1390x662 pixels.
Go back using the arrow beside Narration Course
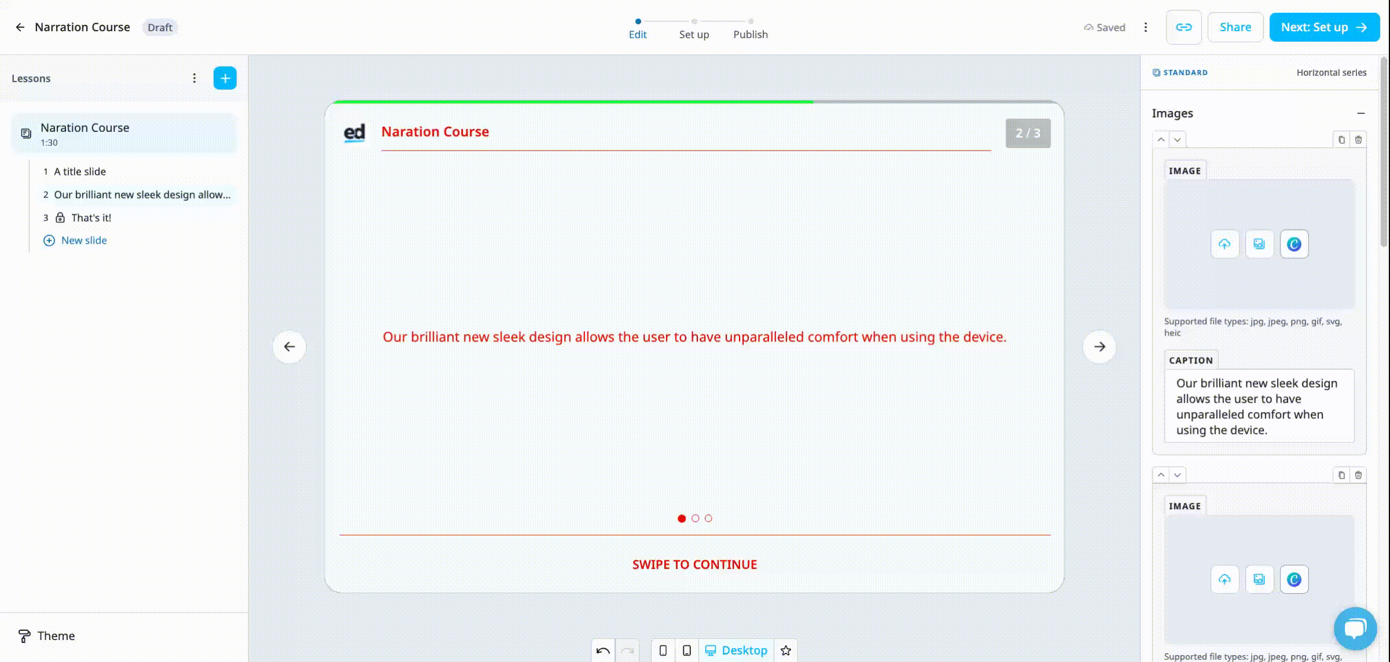coord(20,27)
